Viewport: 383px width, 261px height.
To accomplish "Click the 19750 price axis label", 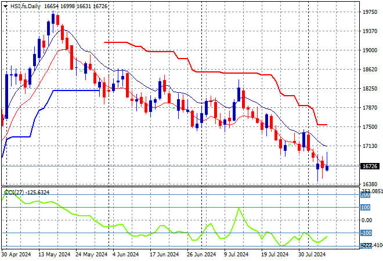I will coord(370,12).
